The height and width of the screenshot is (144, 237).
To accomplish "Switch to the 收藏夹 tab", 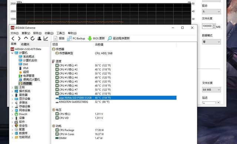I will pyautogui.click(x=25, y=44).
